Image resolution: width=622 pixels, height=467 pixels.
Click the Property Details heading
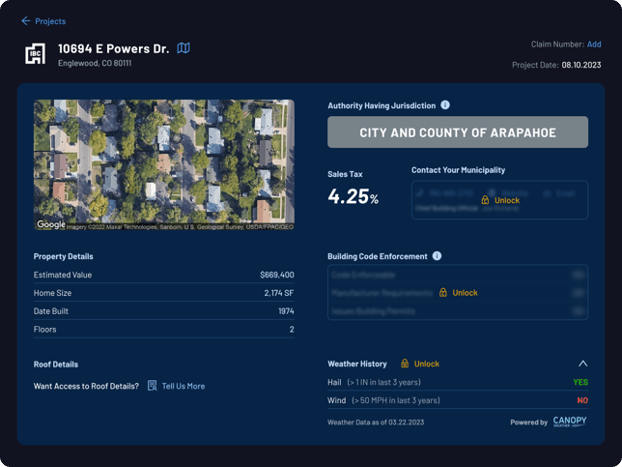[64, 256]
